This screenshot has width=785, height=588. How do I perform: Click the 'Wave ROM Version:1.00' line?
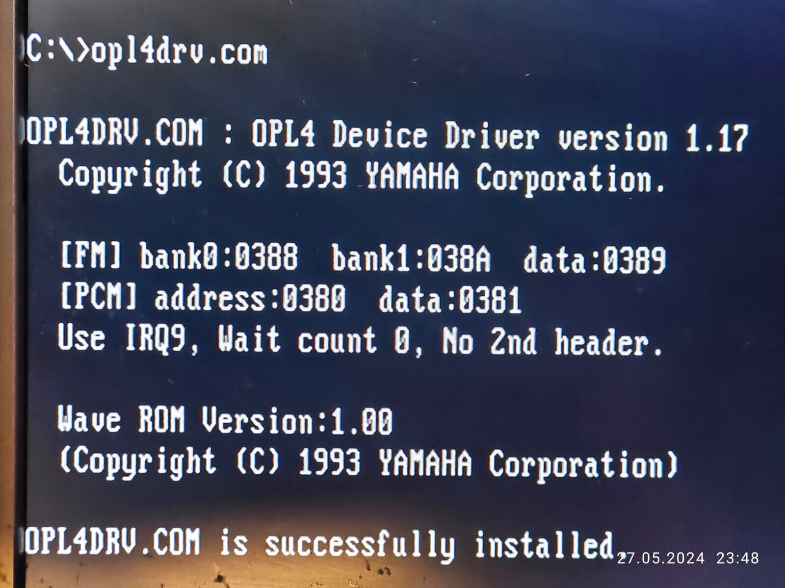pos(225,420)
